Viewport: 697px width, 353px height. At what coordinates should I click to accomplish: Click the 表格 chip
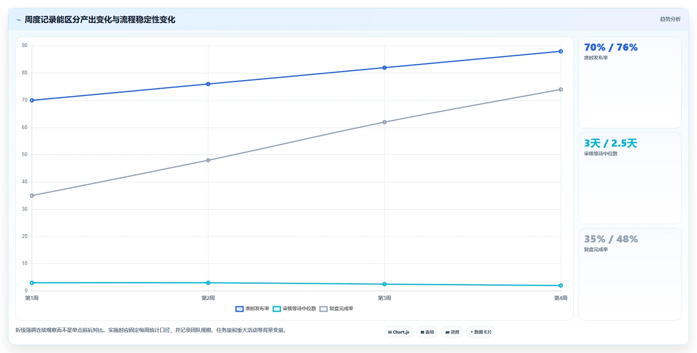tap(427, 332)
